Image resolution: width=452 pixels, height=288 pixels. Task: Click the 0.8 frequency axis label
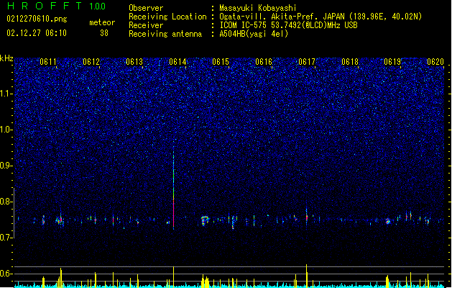(6, 202)
